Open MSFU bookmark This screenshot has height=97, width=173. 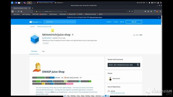(100, 14)
